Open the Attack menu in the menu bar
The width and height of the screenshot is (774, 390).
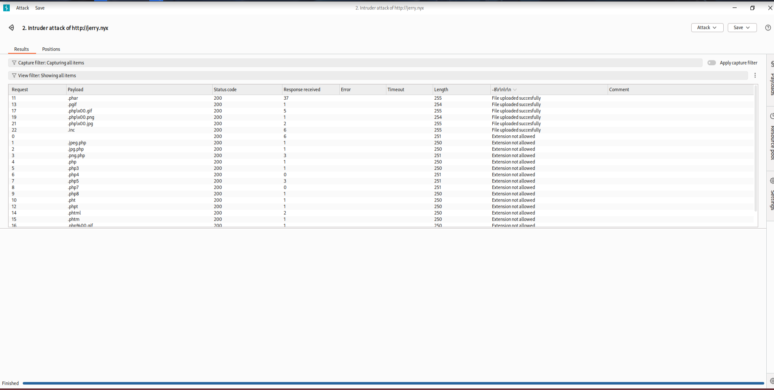pyautogui.click(x=22, y=8)
